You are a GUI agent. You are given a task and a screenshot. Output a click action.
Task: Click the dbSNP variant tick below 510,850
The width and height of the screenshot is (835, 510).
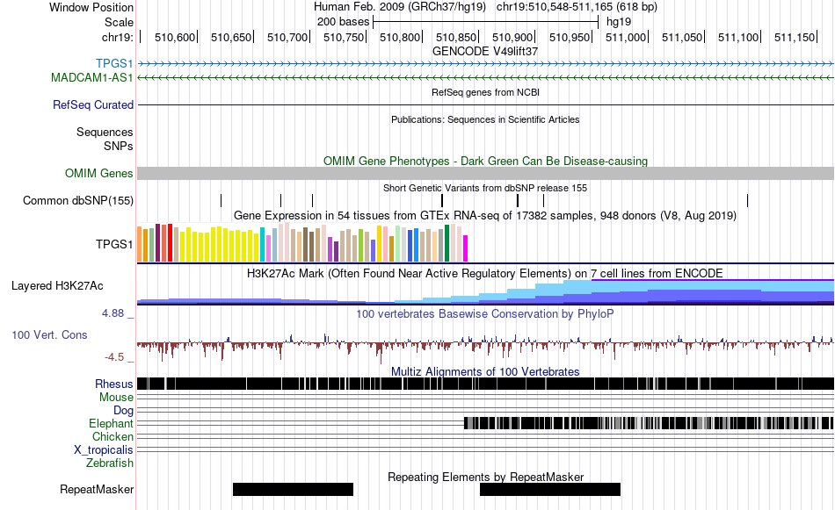coord(442,200)
